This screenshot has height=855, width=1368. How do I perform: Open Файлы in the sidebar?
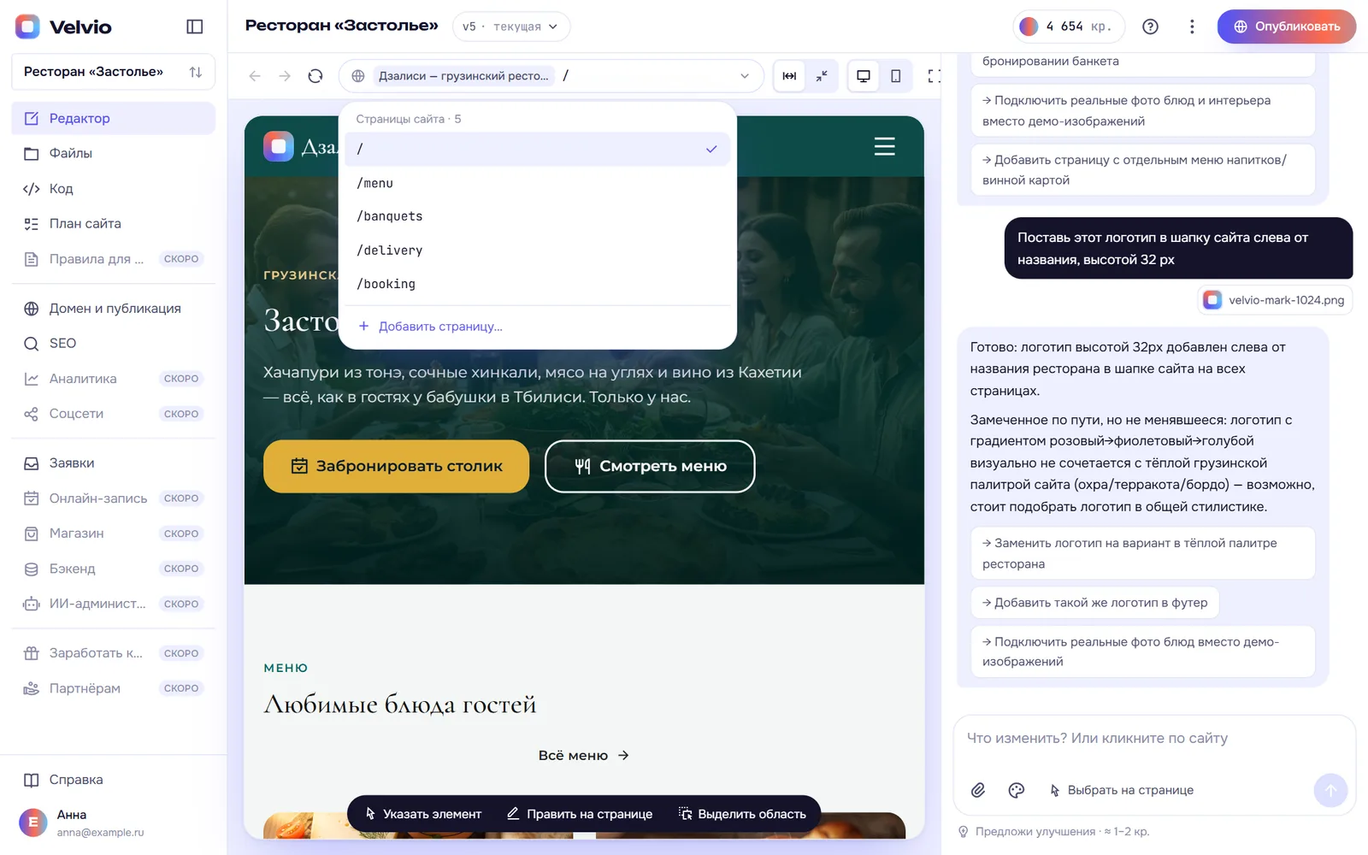tap(113, 153)
